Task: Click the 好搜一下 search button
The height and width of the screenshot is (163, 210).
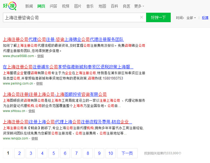Action: point(158,18)
